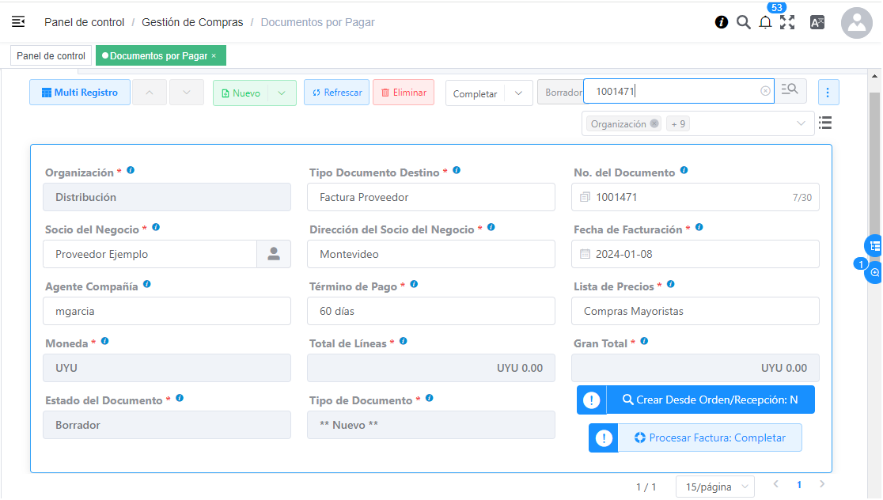Click the global search magnifier icon

(743, 22)
